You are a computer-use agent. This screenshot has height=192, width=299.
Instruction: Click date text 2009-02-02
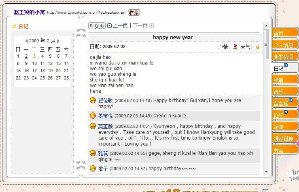click(114, 46)
